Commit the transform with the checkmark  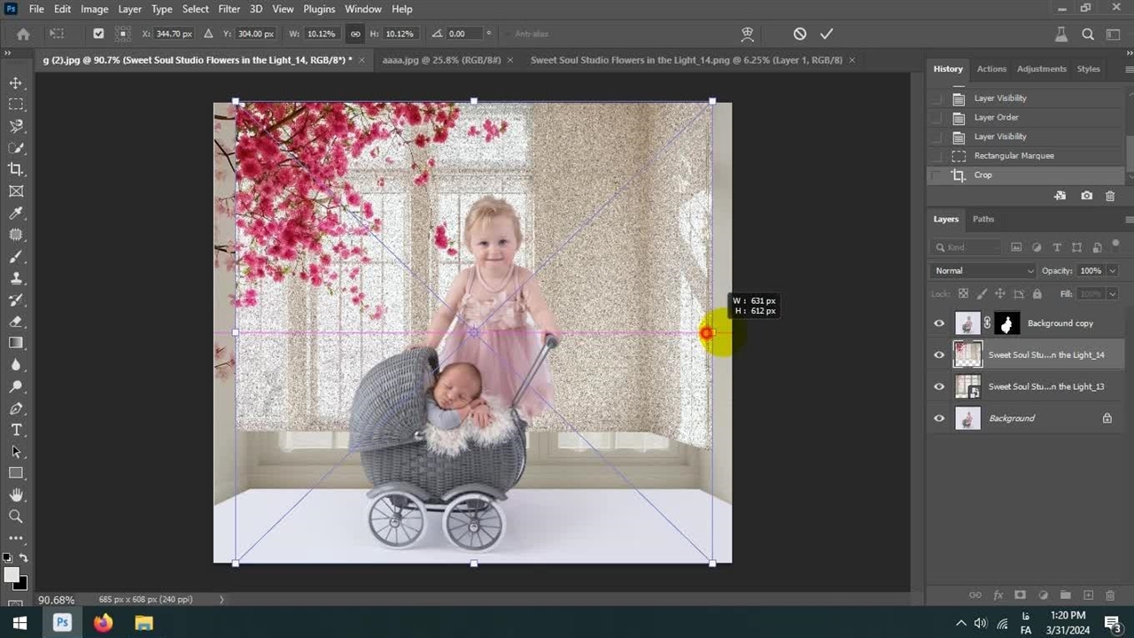827,34
